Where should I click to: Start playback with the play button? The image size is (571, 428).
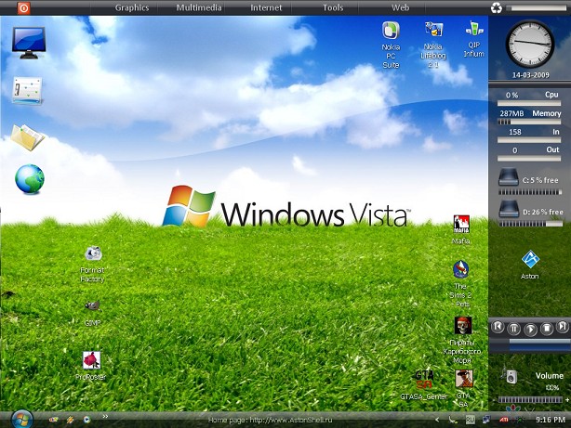(531, 330)
